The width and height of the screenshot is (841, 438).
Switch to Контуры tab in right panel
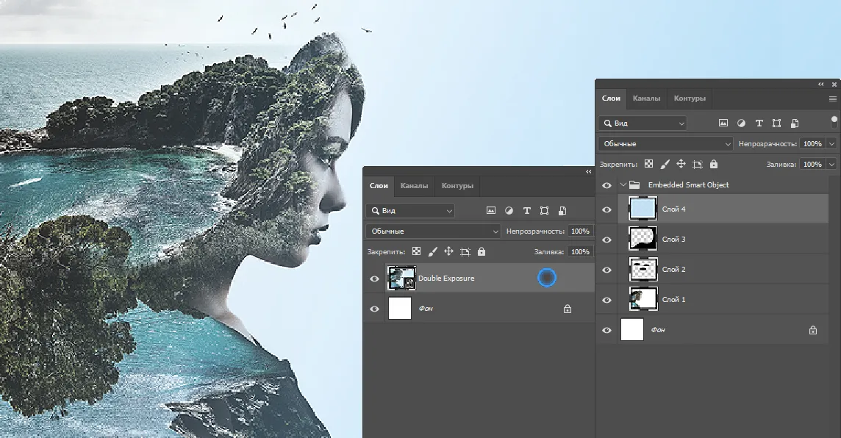tap(690, 98)
